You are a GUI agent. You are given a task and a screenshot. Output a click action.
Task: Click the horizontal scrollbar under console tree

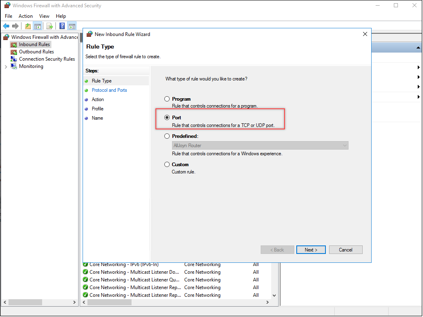[x=25, y=302]
